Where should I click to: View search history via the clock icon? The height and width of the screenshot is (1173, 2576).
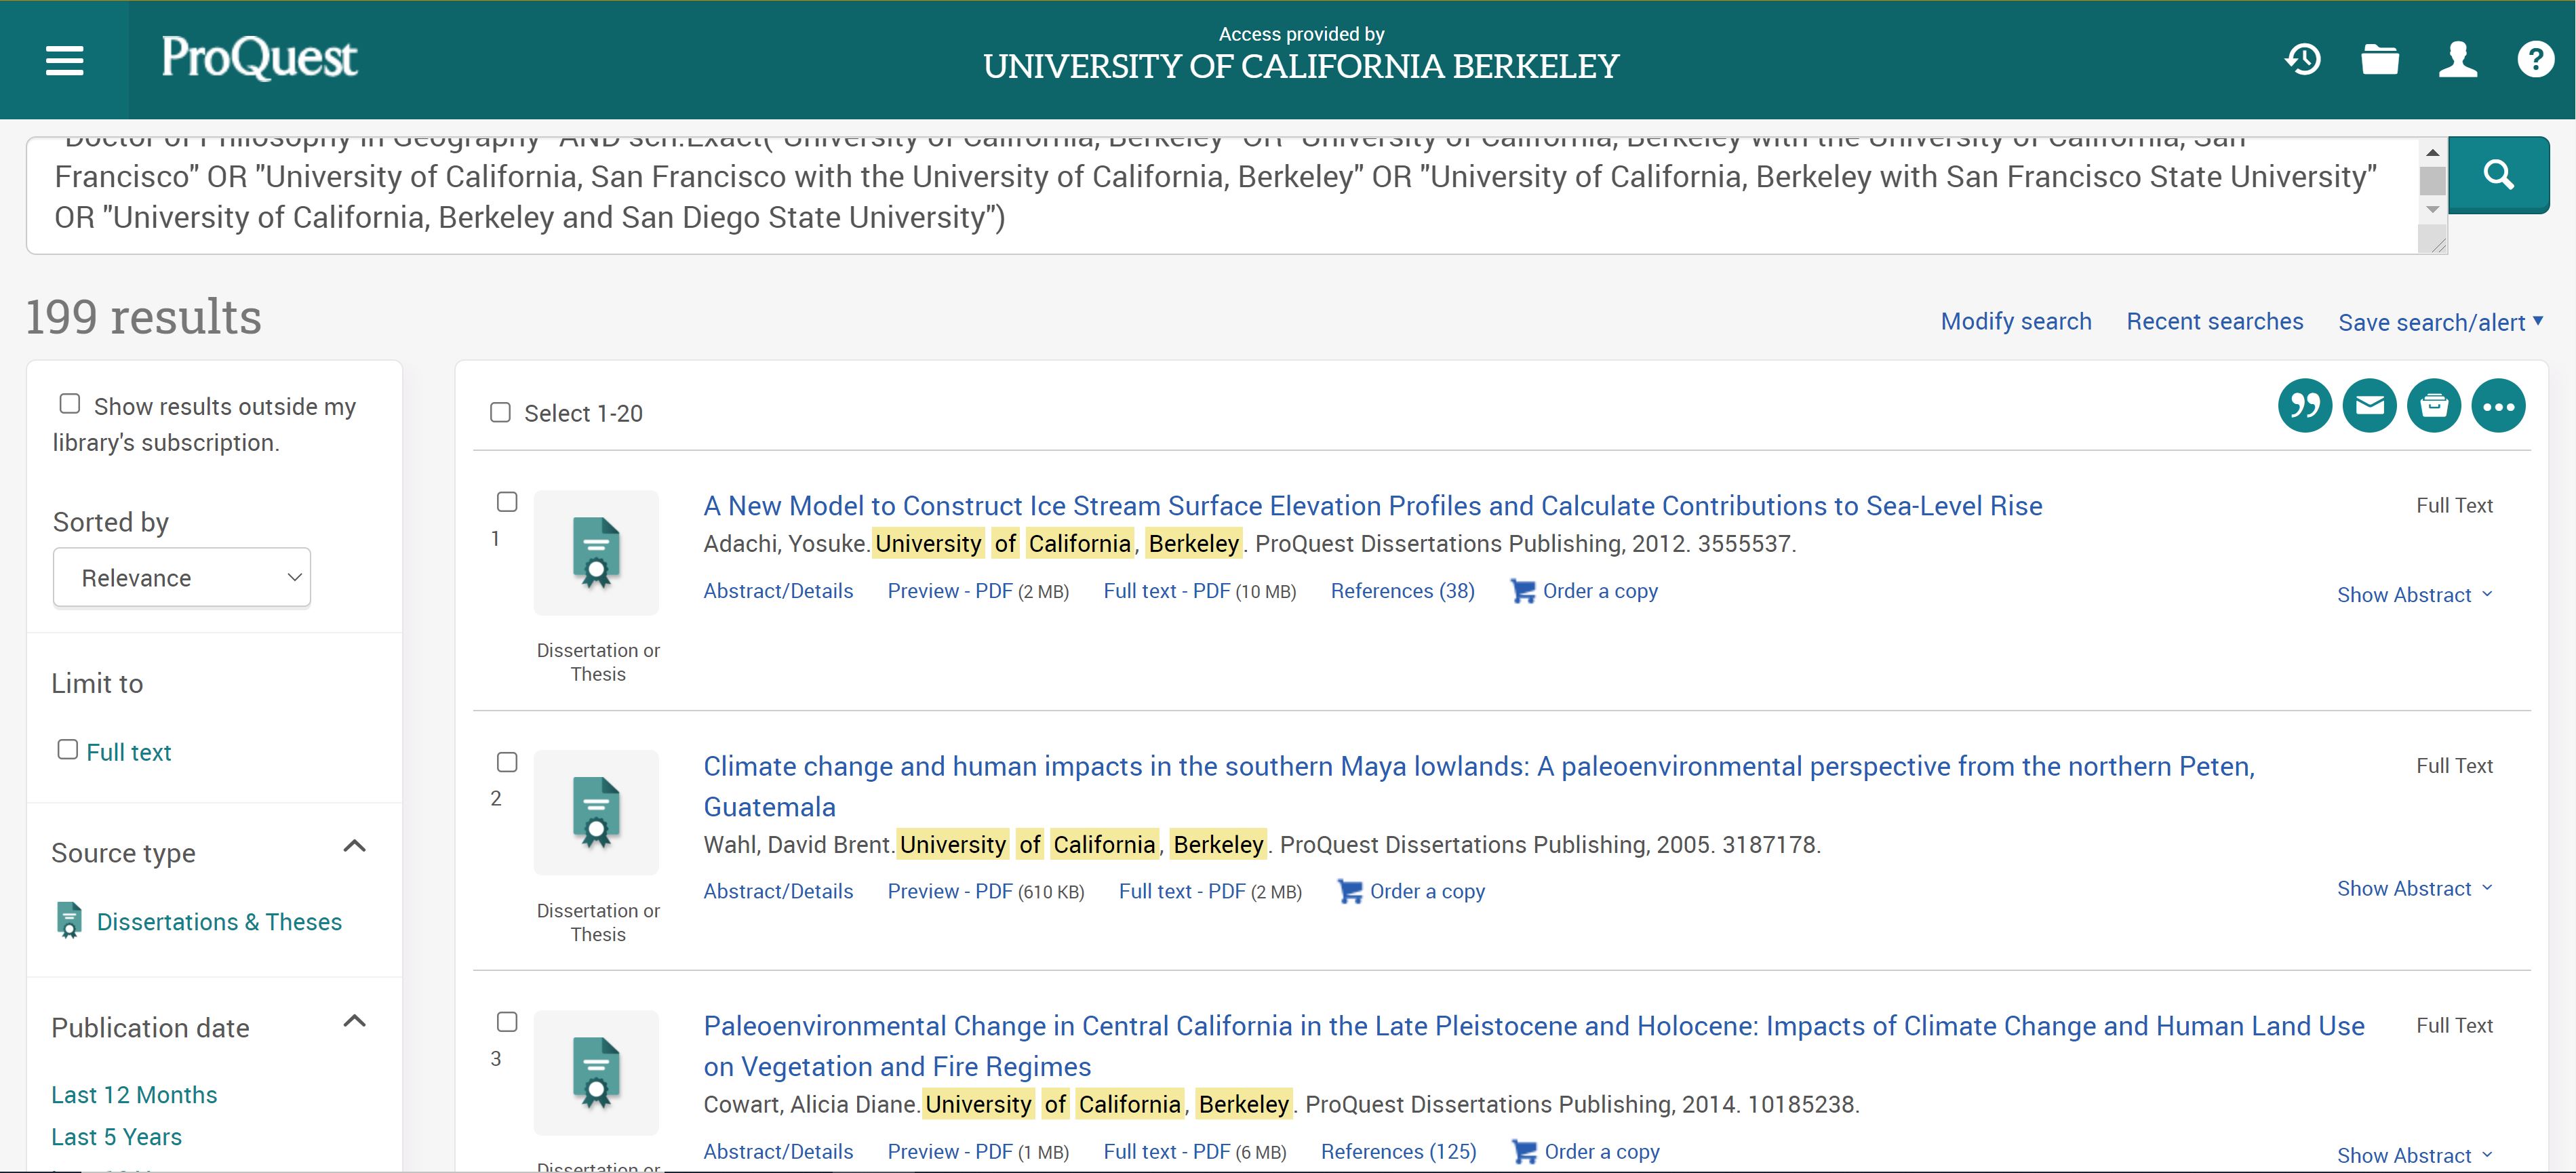[2303, 59]
